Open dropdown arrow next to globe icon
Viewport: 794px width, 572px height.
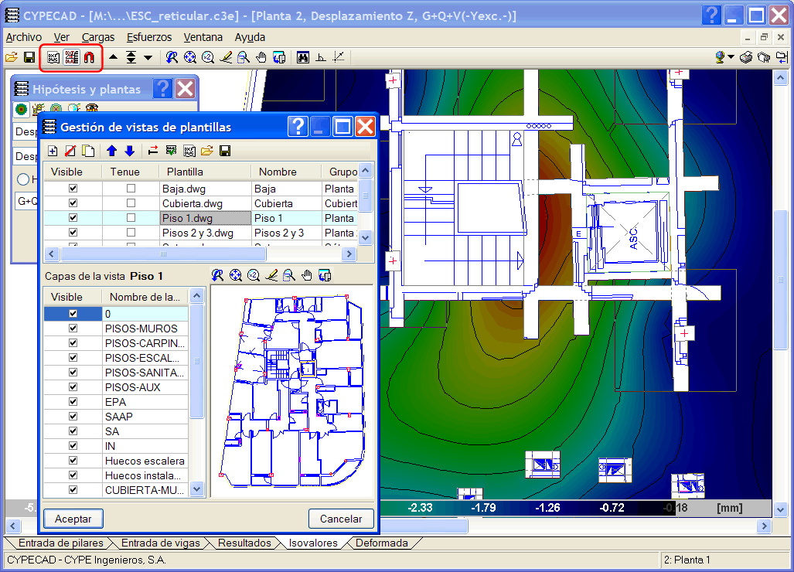tap(731, 57)
